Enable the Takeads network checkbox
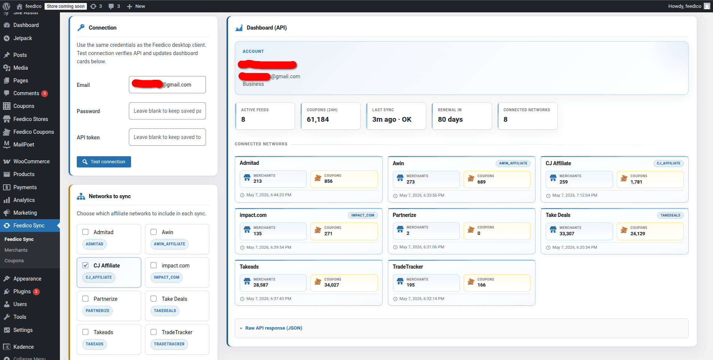 85,332
